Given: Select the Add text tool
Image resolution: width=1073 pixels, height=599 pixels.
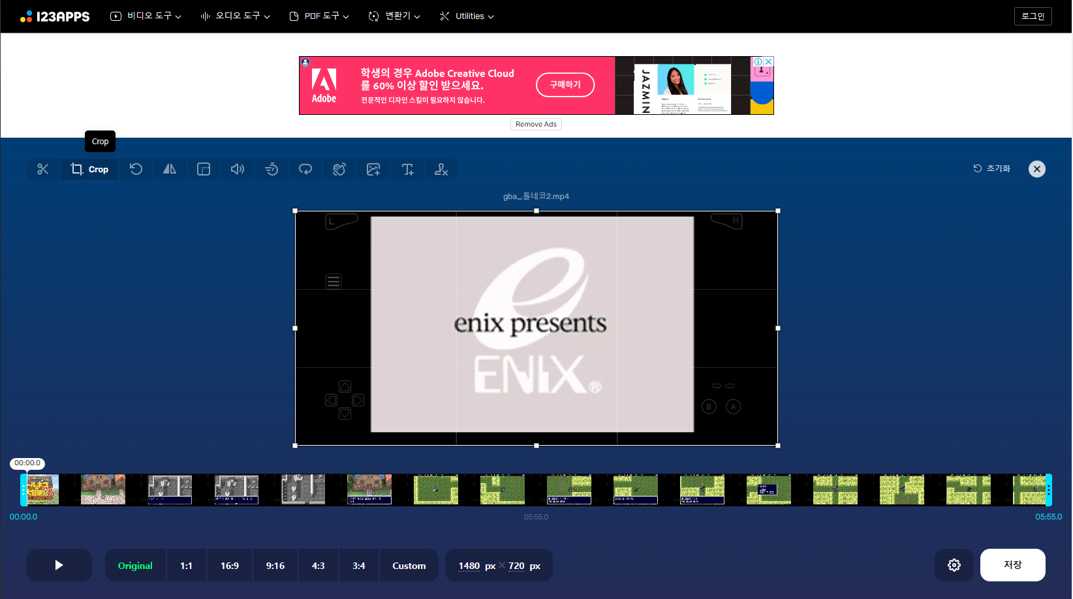Looking at the screenshot, I should 407,169.
